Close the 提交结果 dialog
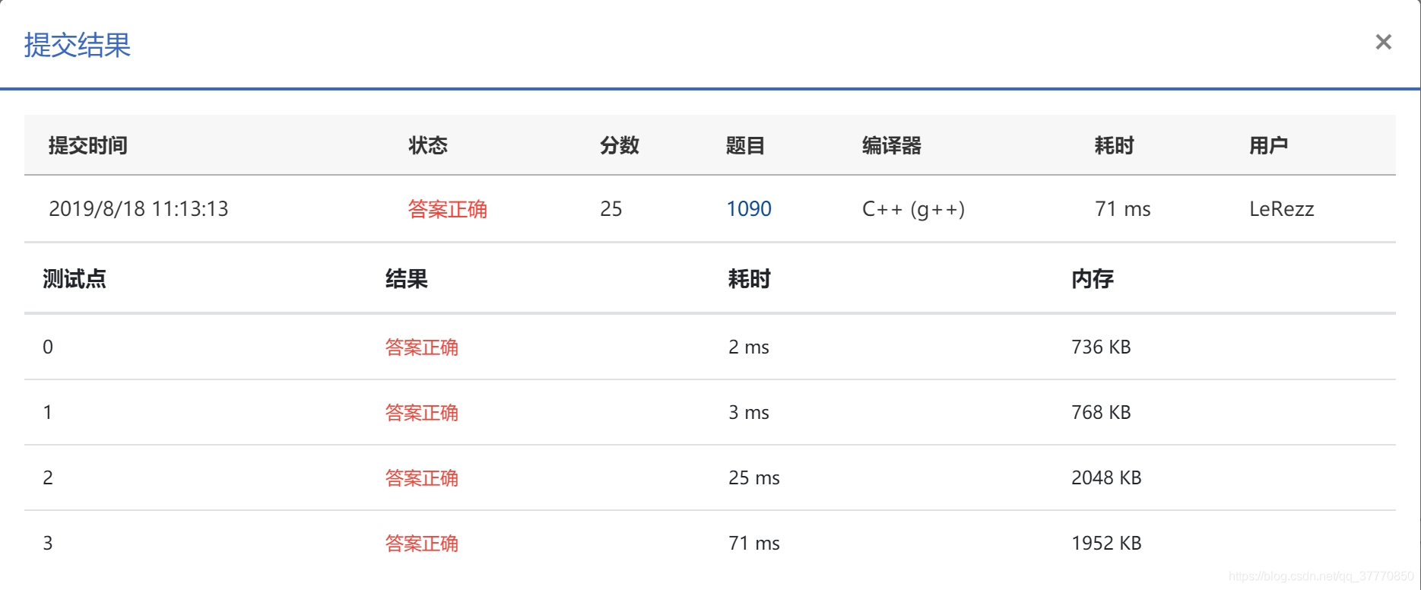 click(x=1383, y=42)
